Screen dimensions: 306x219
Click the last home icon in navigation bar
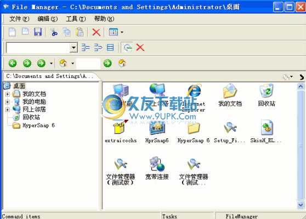click(122, 63)
